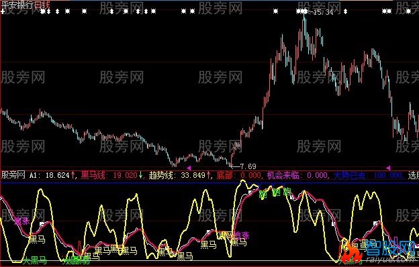Viewport: 419px width, 267px height.
Task: Select the 日线 period label
Action: [x=42, y=5]
